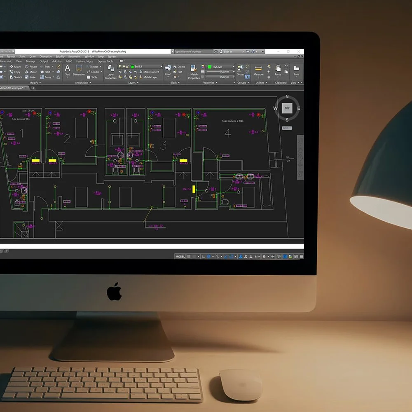Open the Draw menu

(33, 56)
